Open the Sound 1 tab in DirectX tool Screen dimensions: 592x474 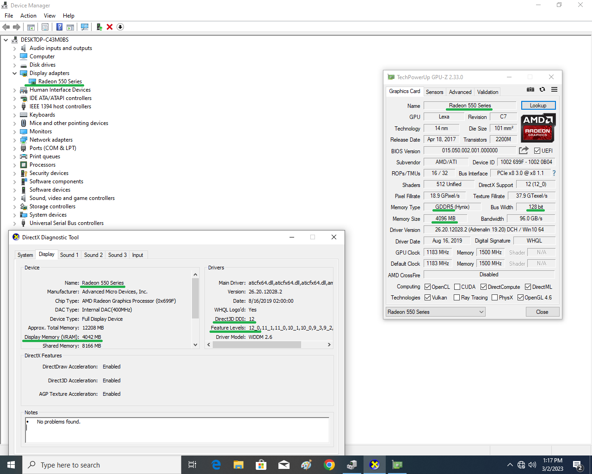pyautogui.click(x=69, y=255)
